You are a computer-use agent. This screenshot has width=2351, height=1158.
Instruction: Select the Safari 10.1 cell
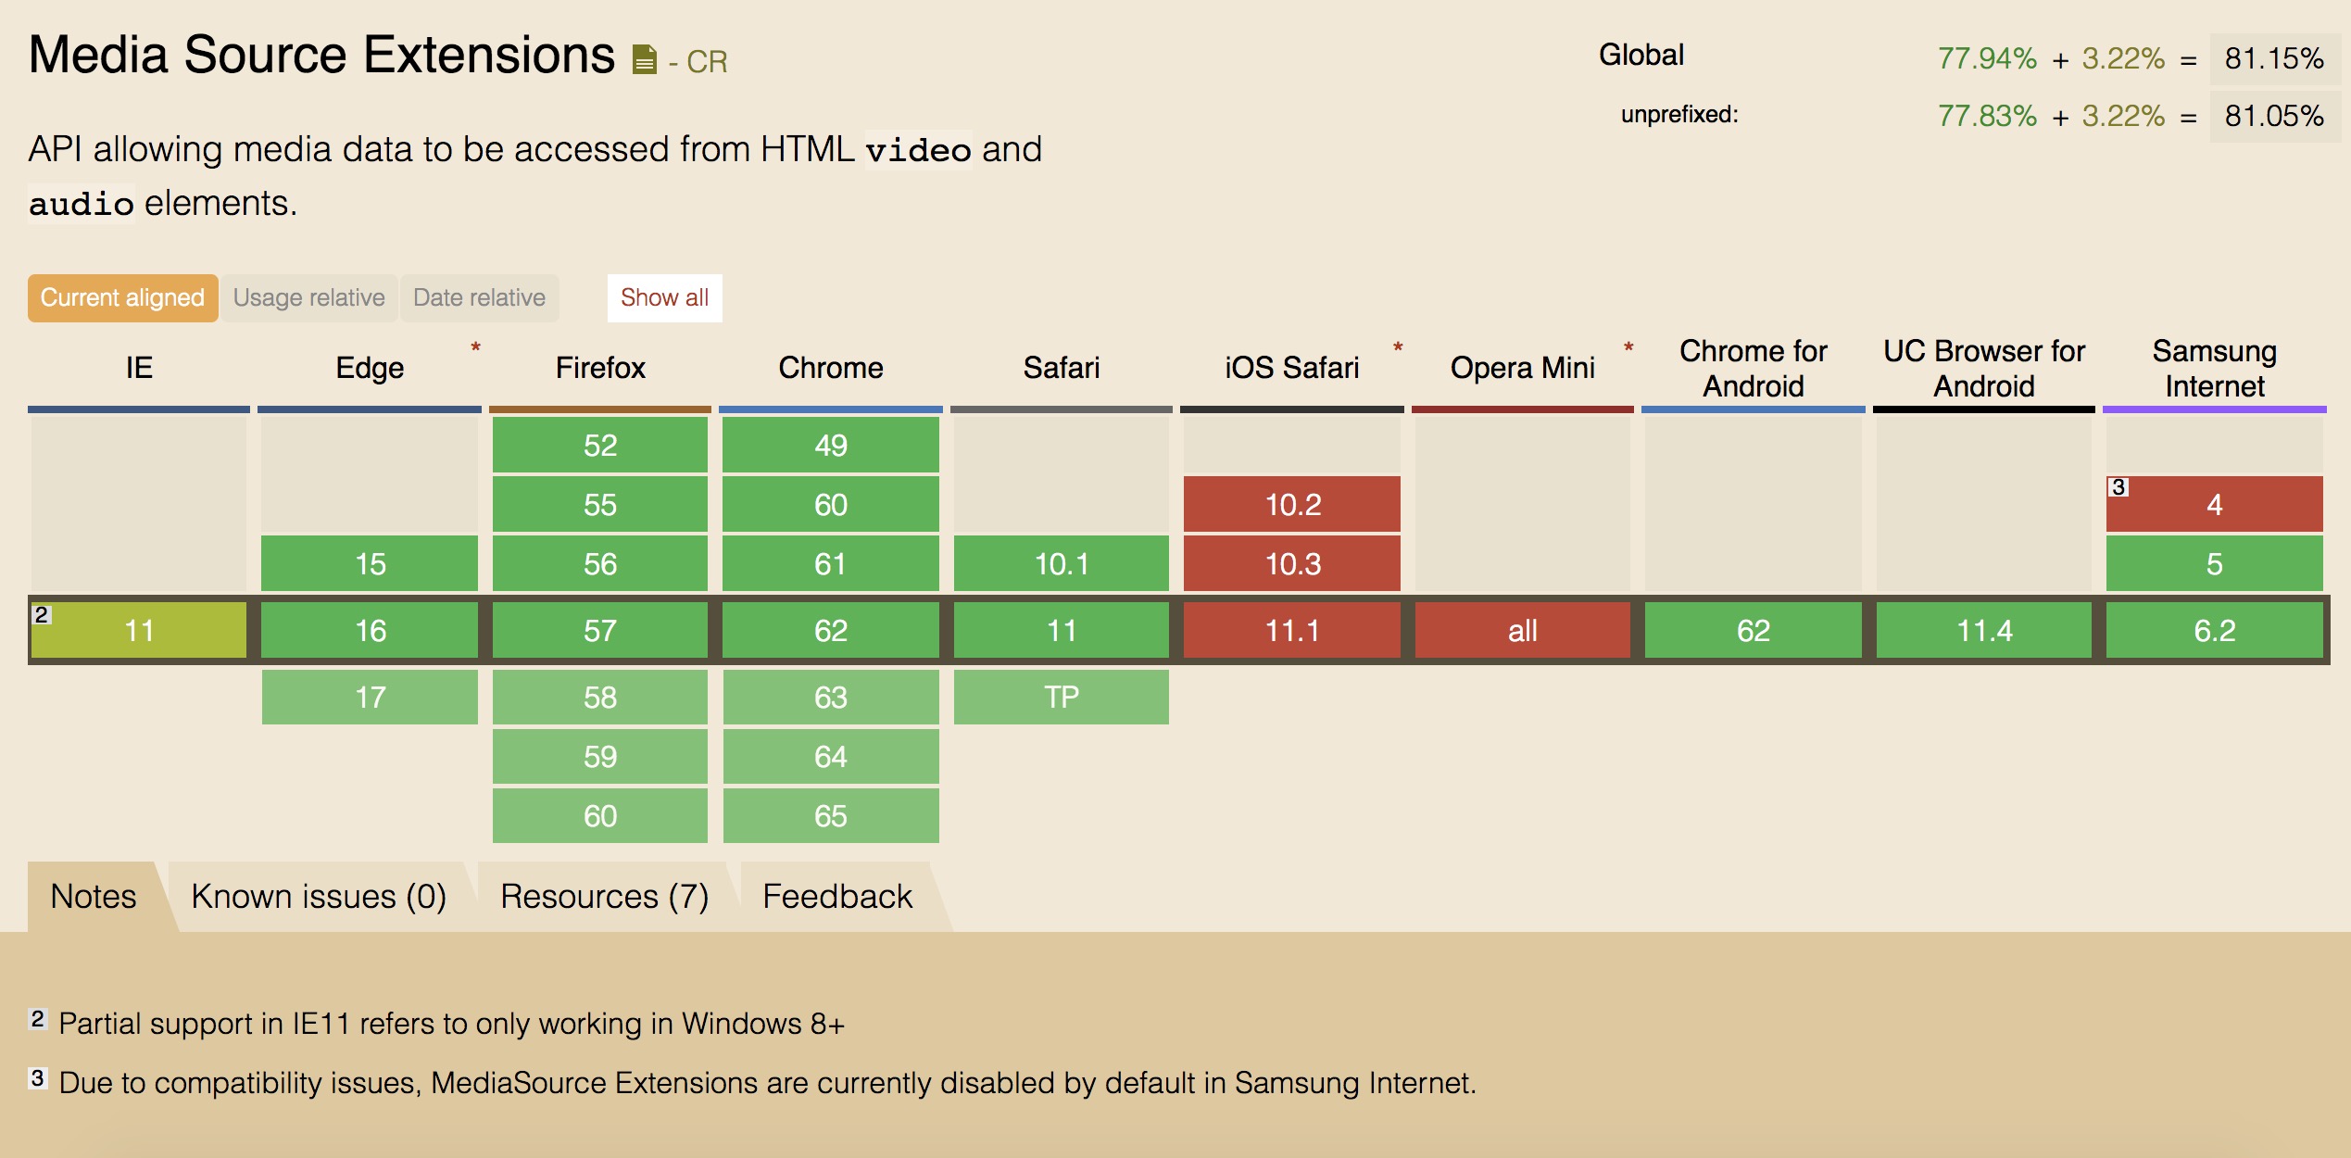click(1062, 563)
